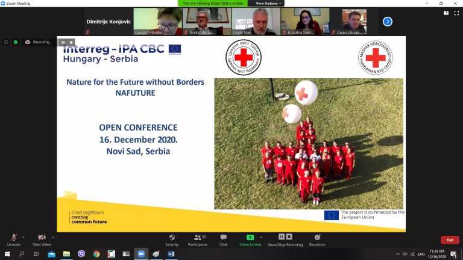The width and height of the screenshot is (463, 260).
Task: Show next participants with the blue arrow
Action: point(388,21)
